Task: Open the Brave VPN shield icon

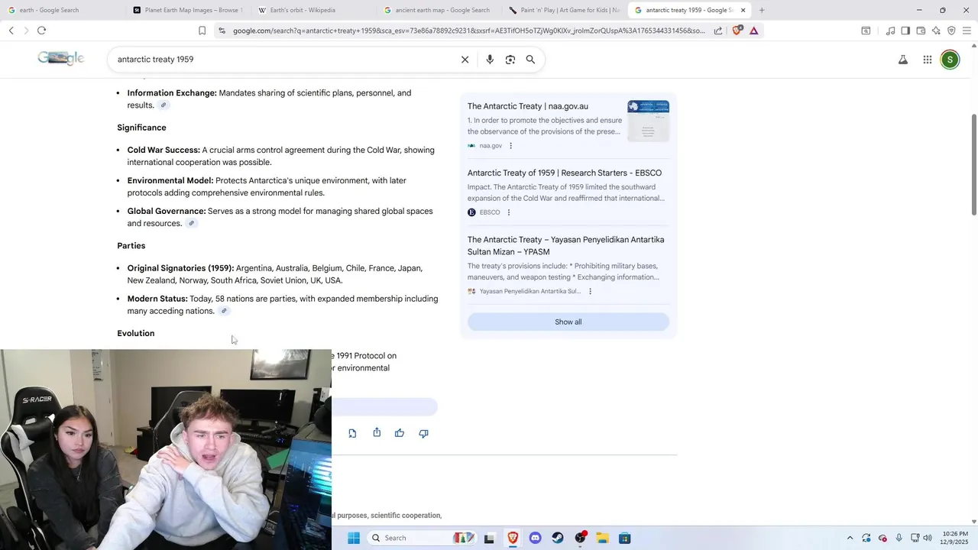Action: tap(951, 31)
